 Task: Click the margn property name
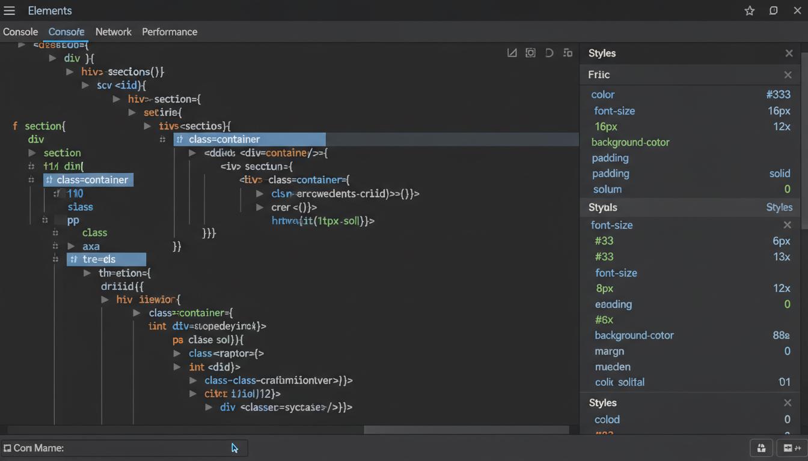click(x=610, y=351)
